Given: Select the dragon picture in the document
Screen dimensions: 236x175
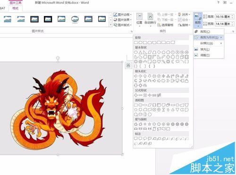Looking at the screenshot, I should (61, 108).
